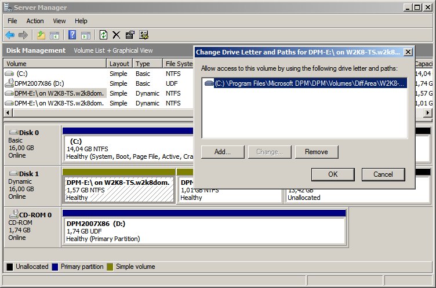Click the DPM2007X86 (D:) disc icon in list
The height and width of the screenshot is (288, 436).
(9, 83)
